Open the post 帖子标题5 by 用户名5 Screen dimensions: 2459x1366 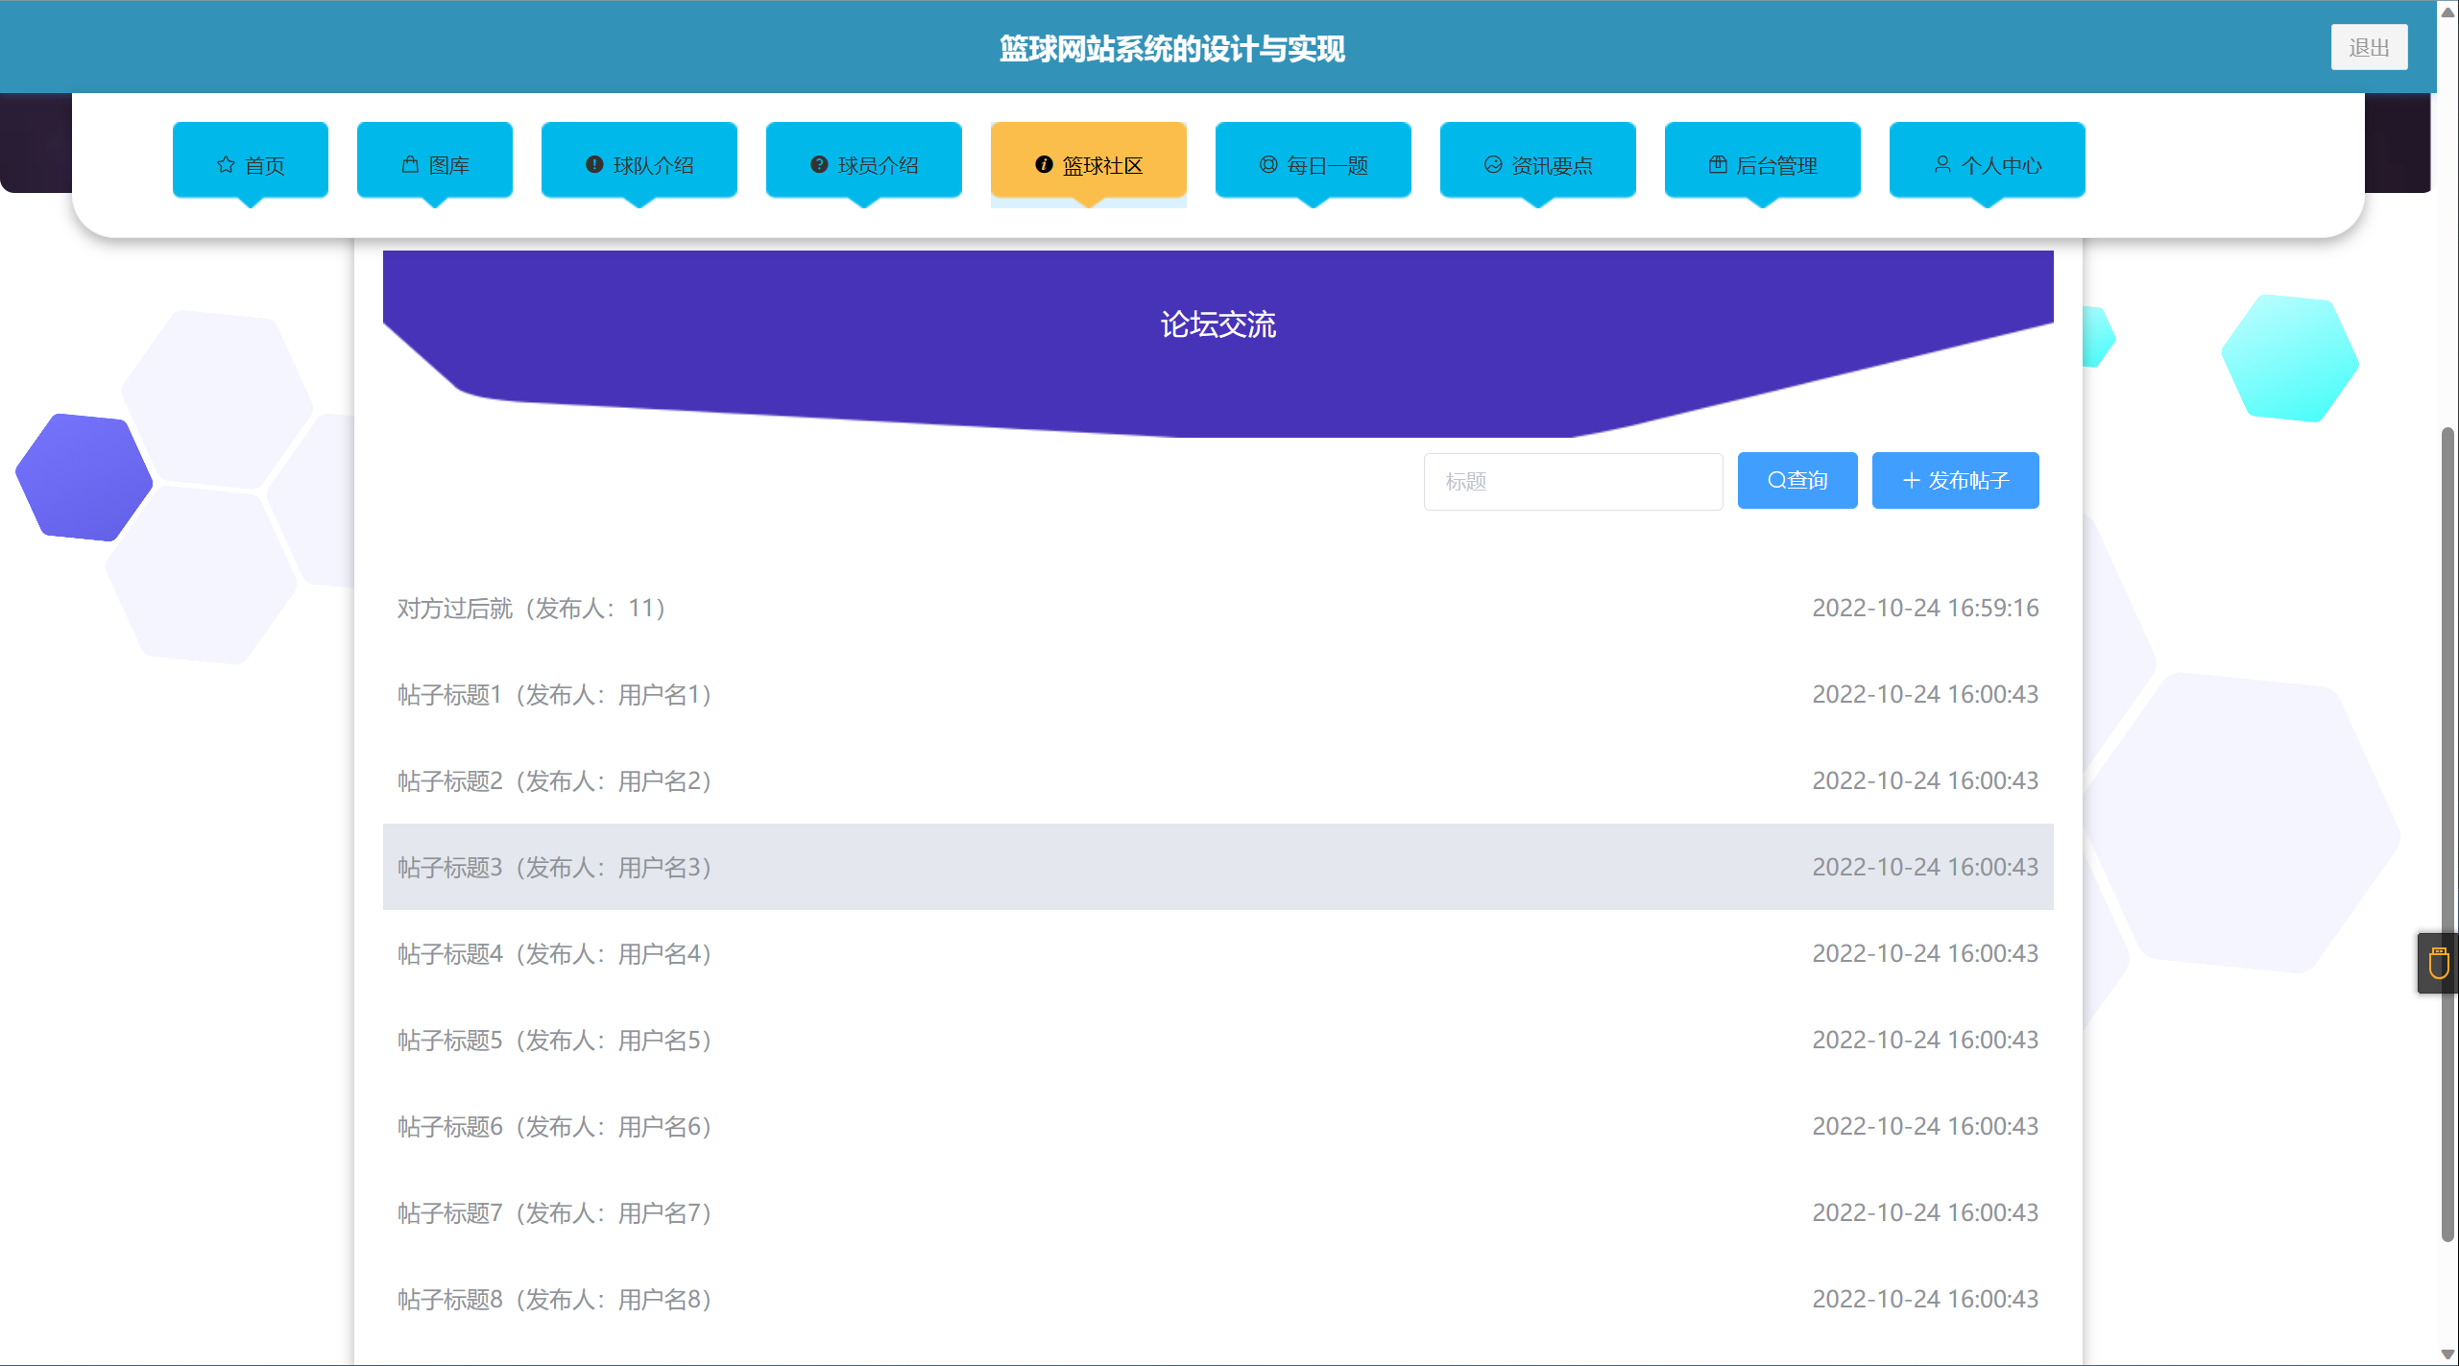[1217, 1040]
